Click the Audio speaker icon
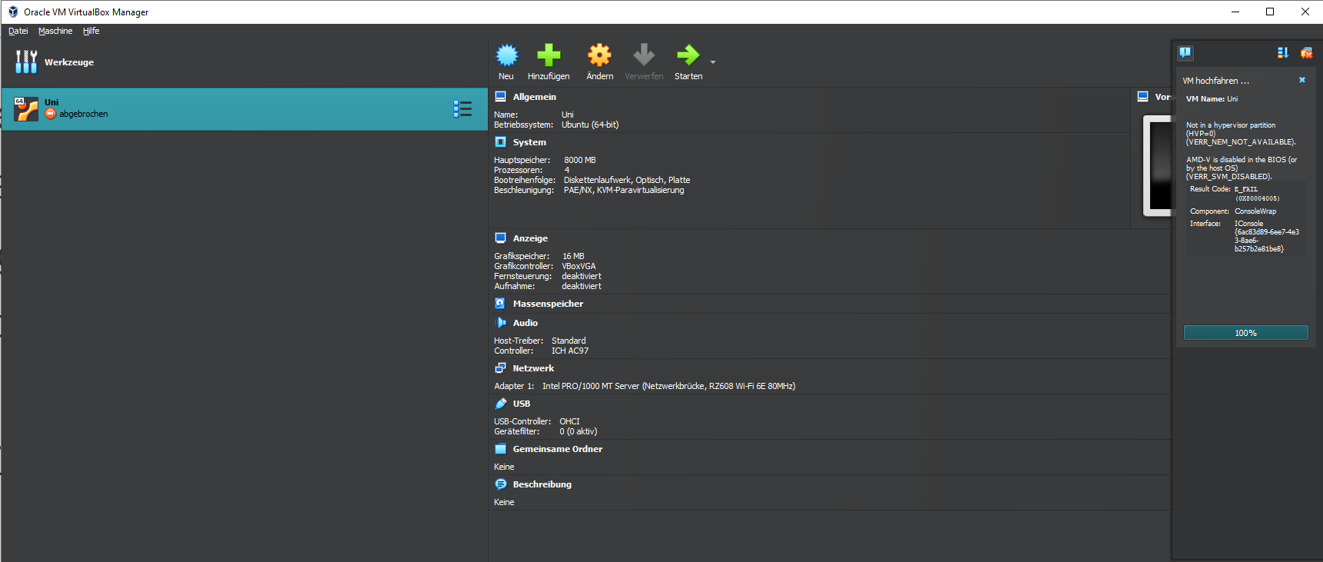This screenshot has width=1323, height=562. point(501,323)
